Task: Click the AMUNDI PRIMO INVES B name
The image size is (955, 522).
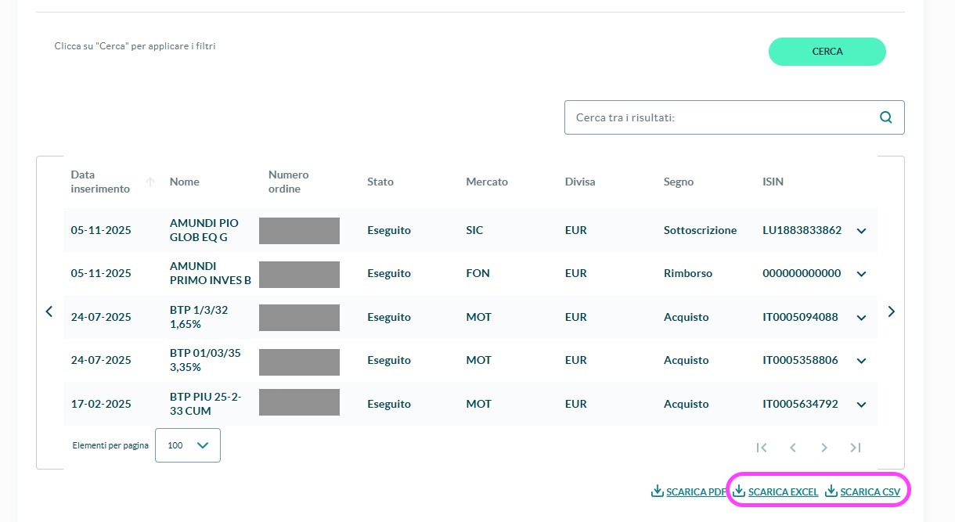Action: click(211, 273)
